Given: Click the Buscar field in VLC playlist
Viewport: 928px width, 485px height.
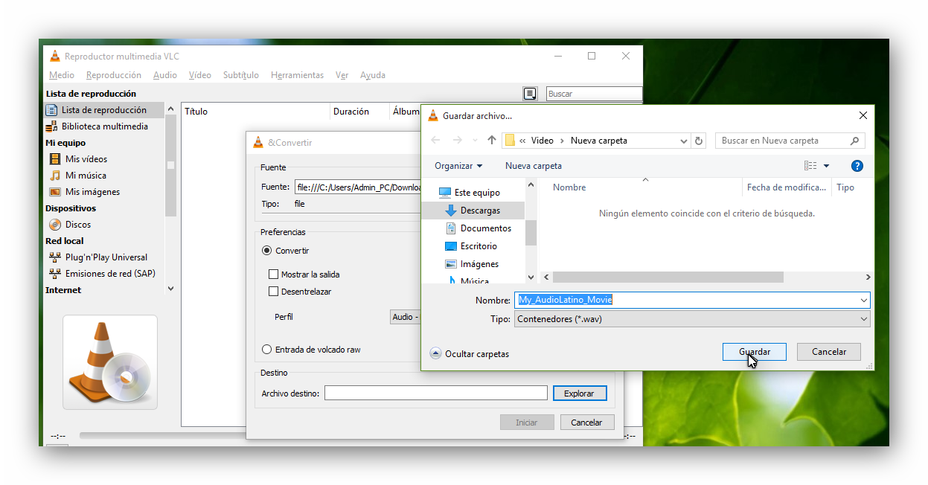Looking at the screenshot, I should point(594,94).
